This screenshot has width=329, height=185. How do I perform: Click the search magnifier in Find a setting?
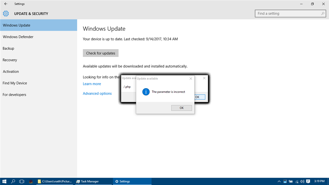coord(323,14)
